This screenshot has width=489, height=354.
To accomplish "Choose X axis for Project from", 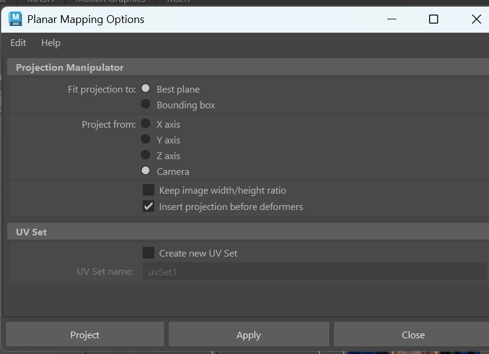I will pos(146,123).
